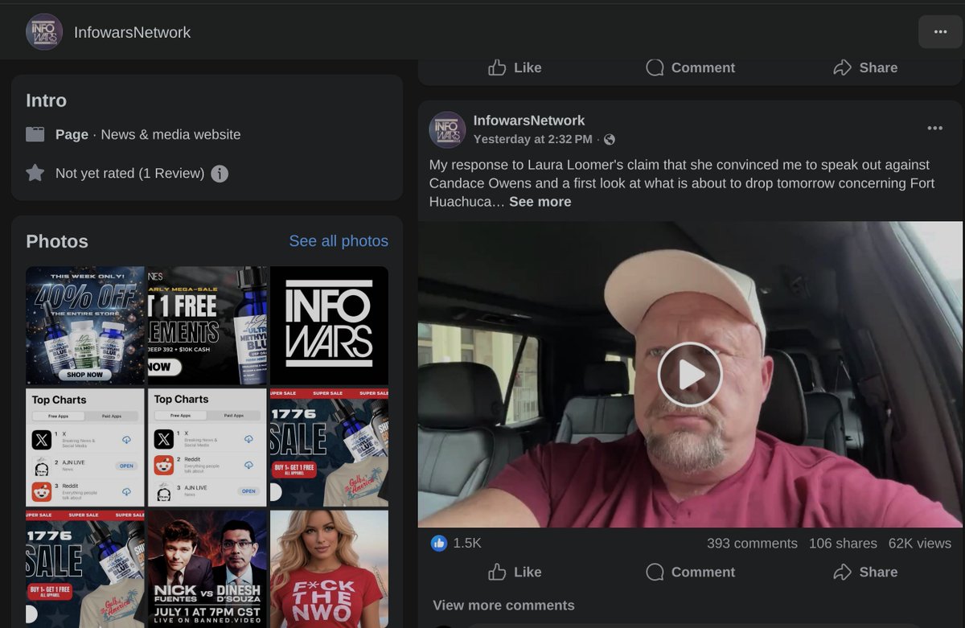Click the Photos section heading
Image resolution: width=965 pixels, height=628 pixels.
point(57,241)
